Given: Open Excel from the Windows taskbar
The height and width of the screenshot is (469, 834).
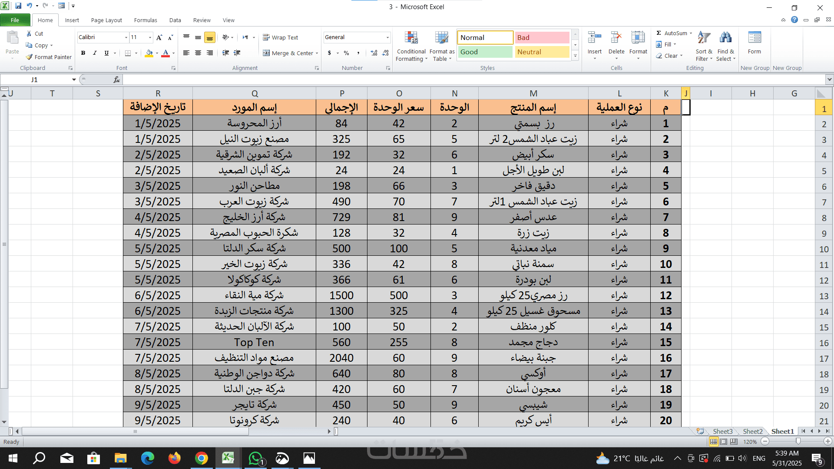Looking at the screenshot, I should click(x=228, y=458).
